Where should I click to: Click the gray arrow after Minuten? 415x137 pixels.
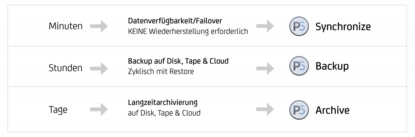[x=99, y=26]
